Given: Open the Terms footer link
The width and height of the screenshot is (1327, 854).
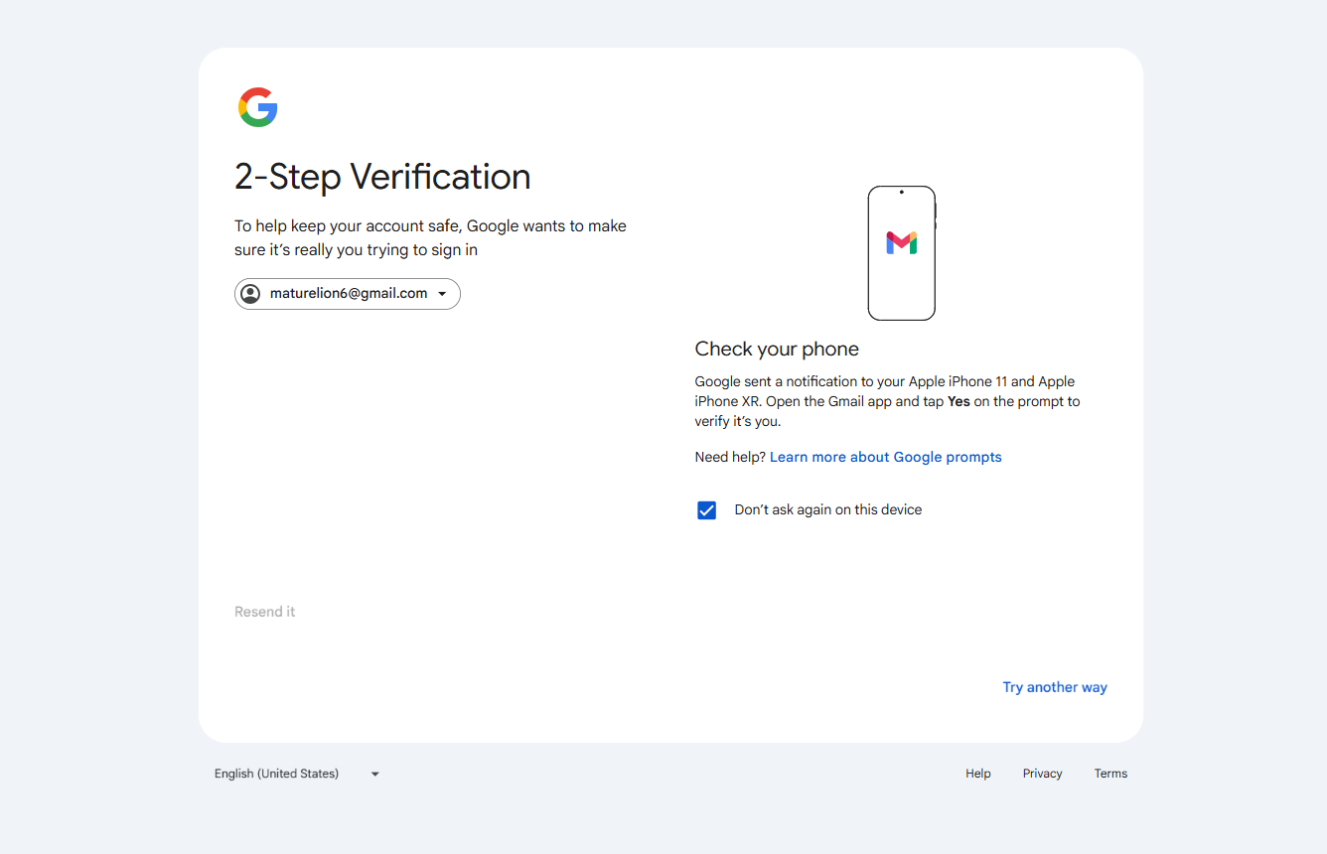Looking at the screenshot, I should pyautogui.click(x=1110, y=774).
